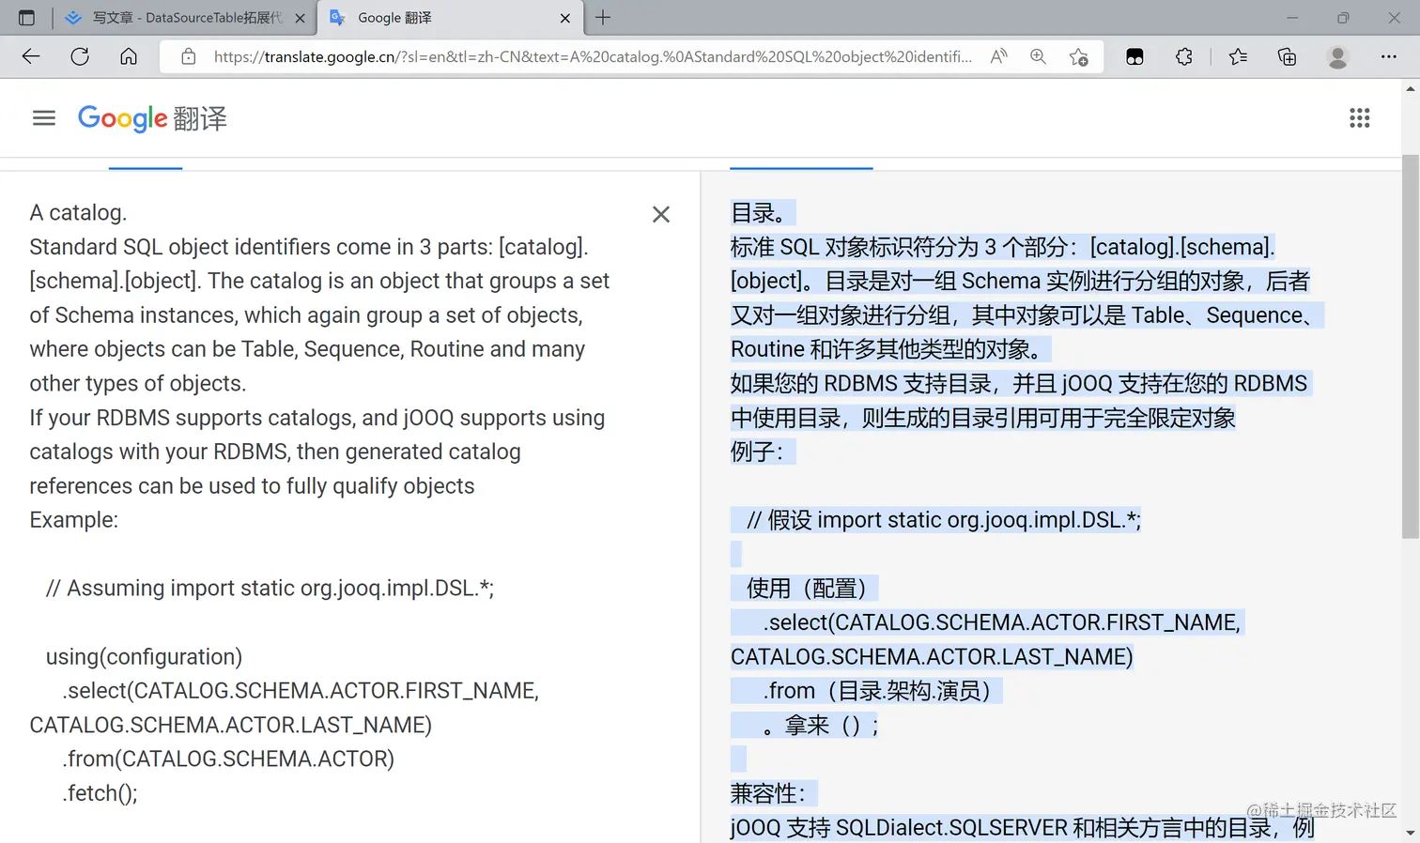This screenshot has height=843, width=1420.
Task: Click the scrollbar down arrow
Action: pos(1411,833)
